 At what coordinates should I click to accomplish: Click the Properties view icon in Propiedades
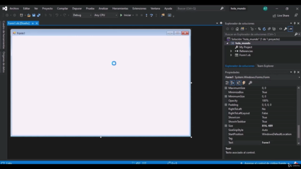pos(238,83)
